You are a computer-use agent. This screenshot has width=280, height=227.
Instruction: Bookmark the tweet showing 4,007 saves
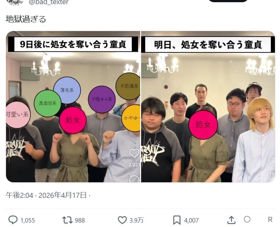(x=177, y=220)
